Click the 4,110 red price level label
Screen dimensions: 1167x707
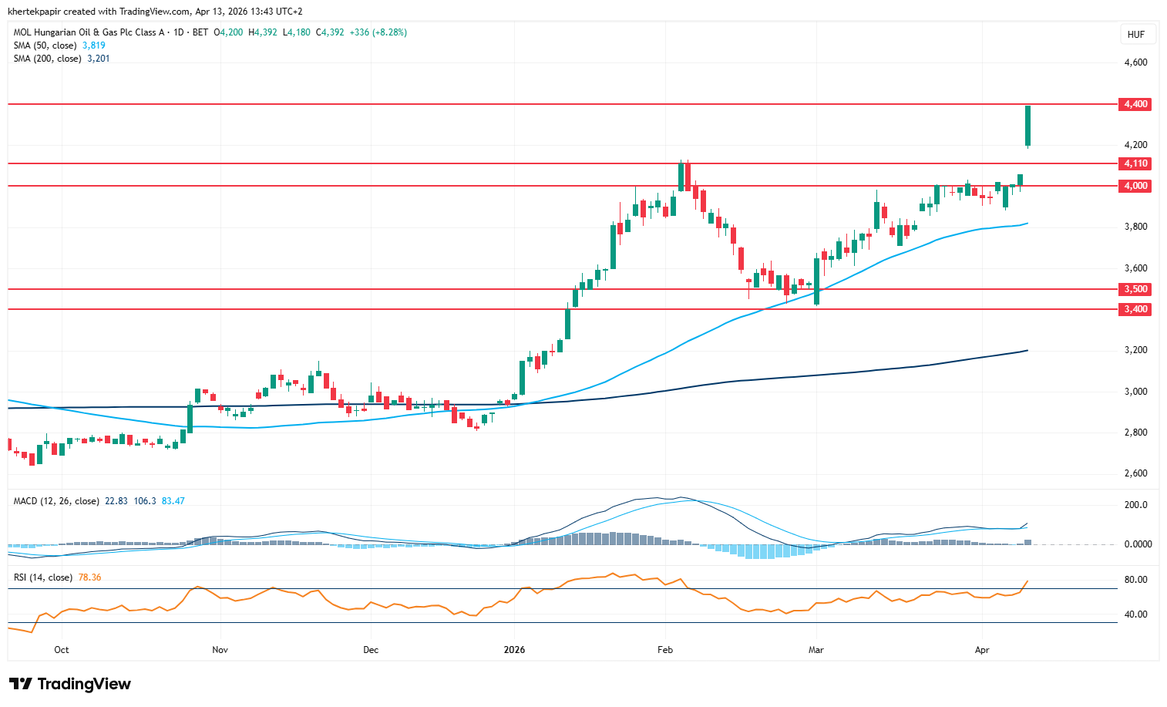tap(1135, 163)
